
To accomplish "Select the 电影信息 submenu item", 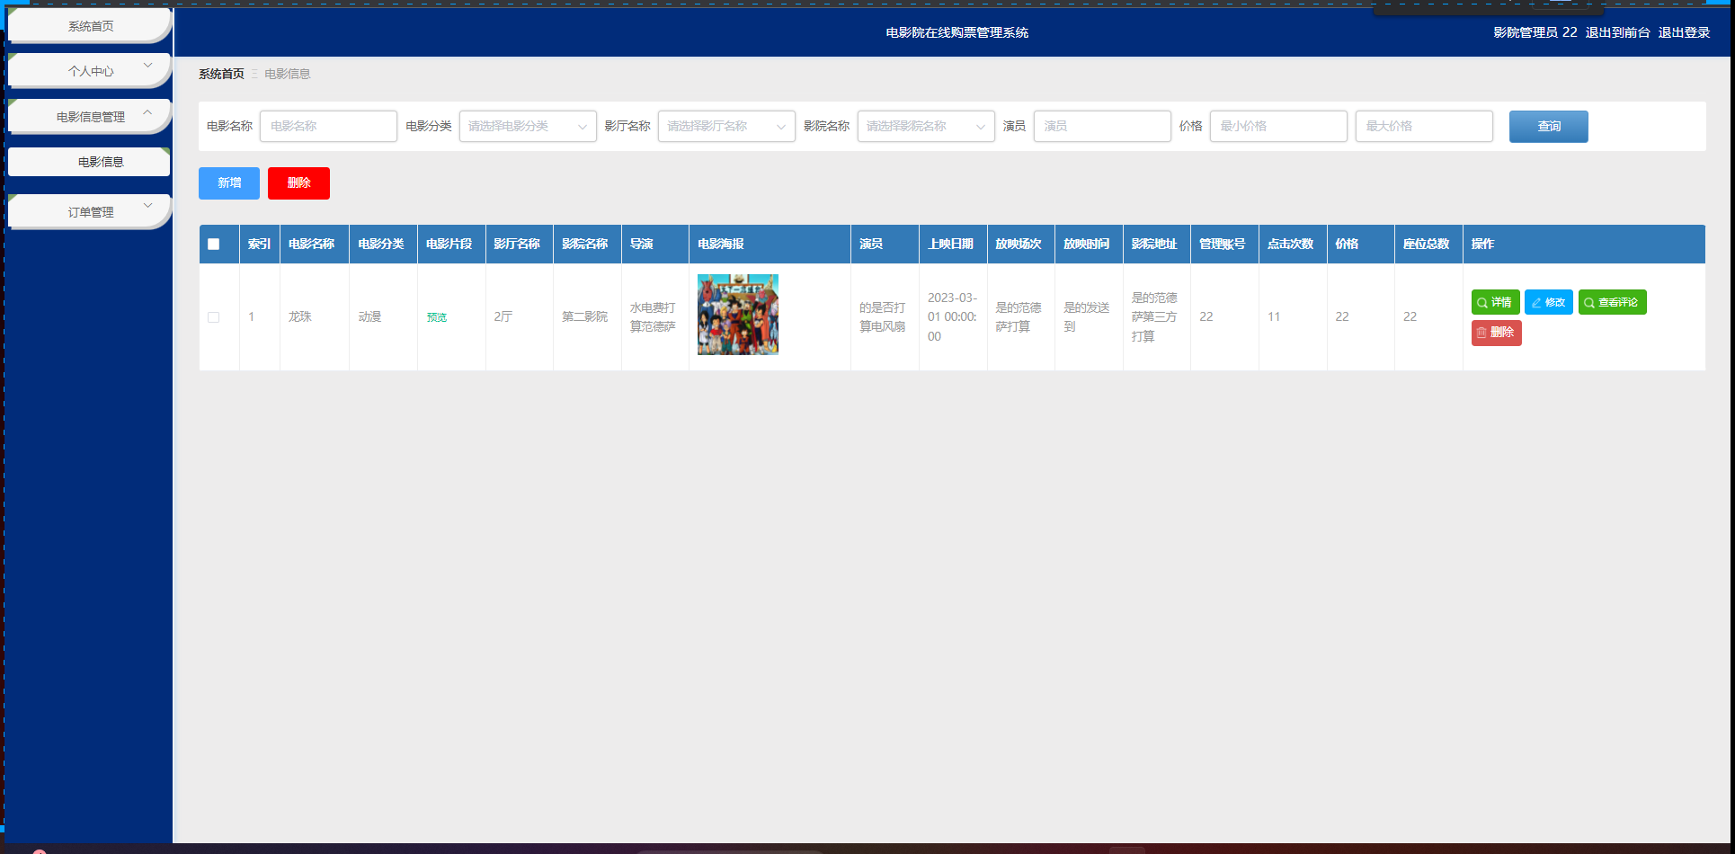I will [x=90, y=162].
